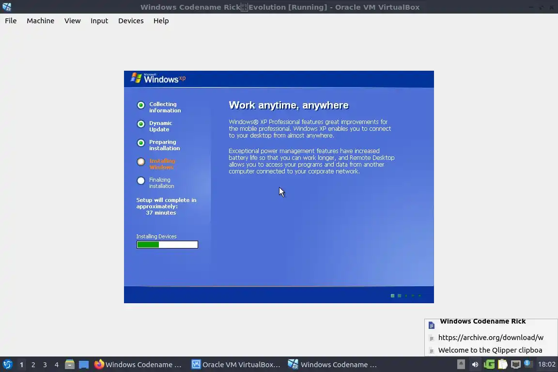Click the network monitor tray icon
Viewport: 558px width, 372px height.
[516, 364]
